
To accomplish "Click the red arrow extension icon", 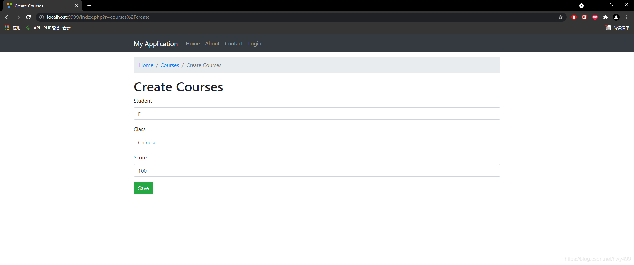I will (584, 17).
